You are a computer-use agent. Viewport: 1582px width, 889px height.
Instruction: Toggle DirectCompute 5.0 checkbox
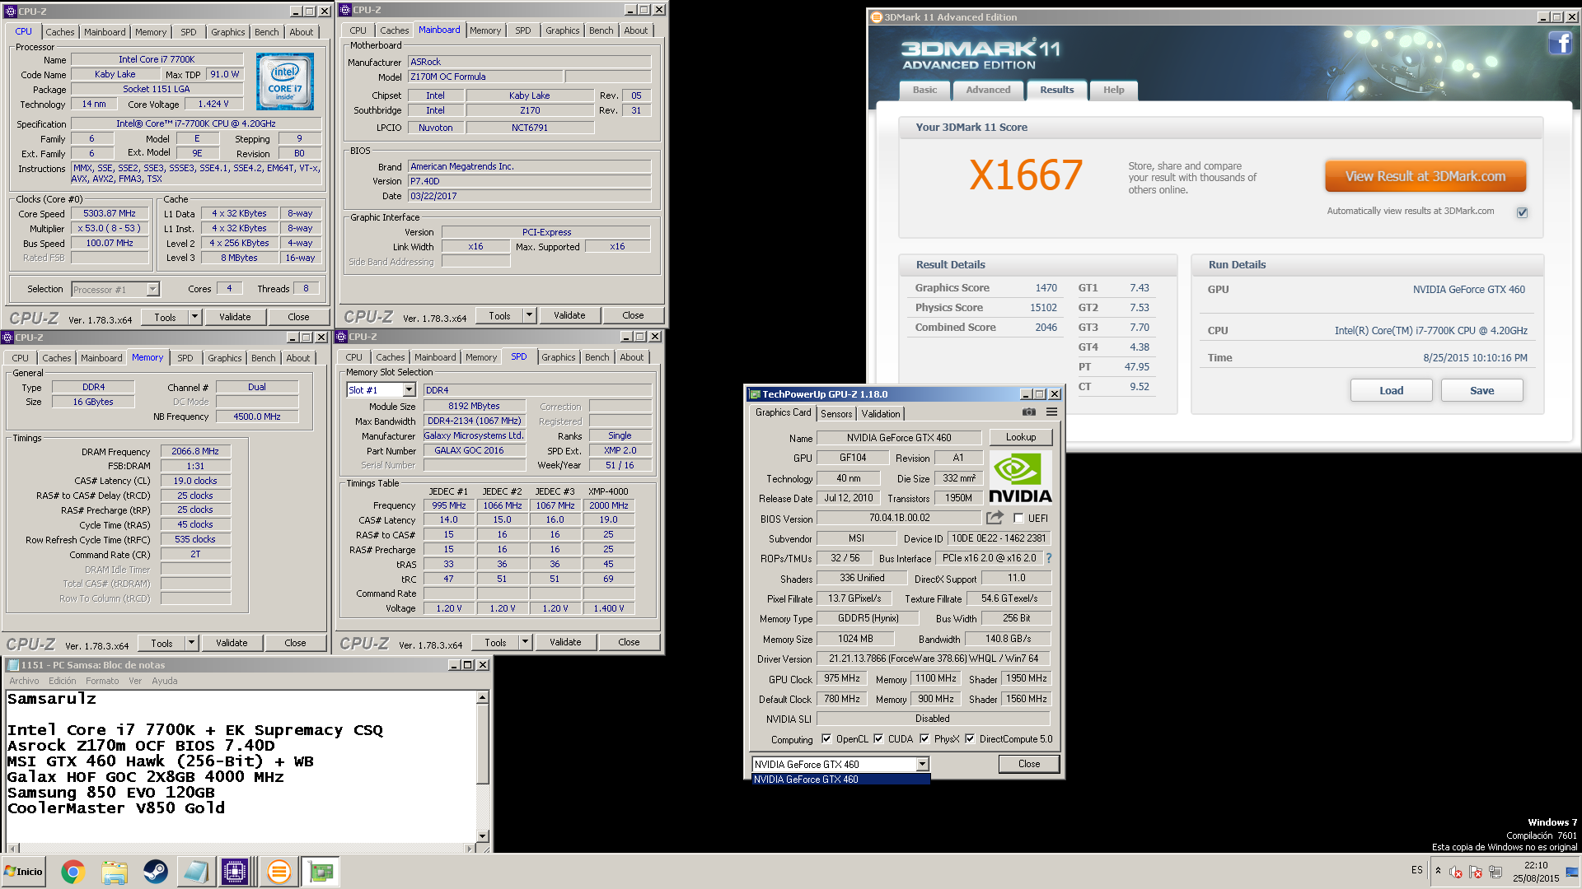coord(970,739)
